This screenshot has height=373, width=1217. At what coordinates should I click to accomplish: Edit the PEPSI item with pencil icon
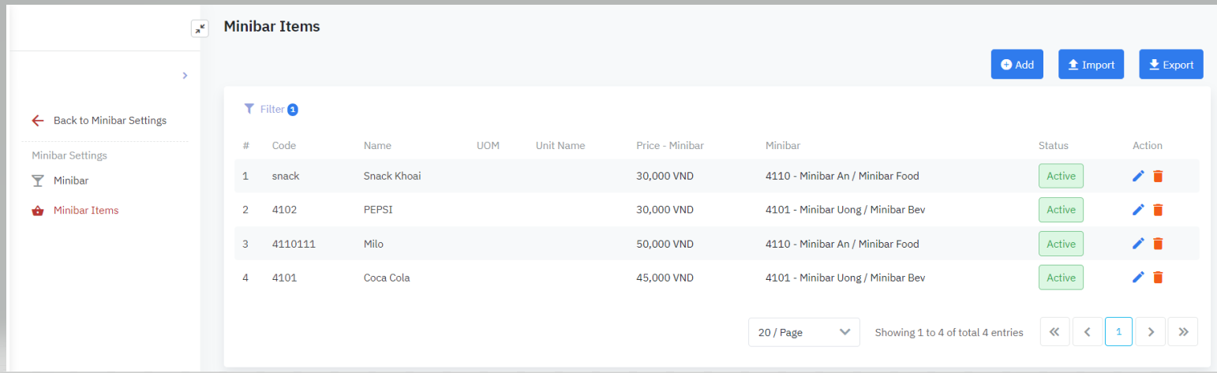coord(1138,210)
